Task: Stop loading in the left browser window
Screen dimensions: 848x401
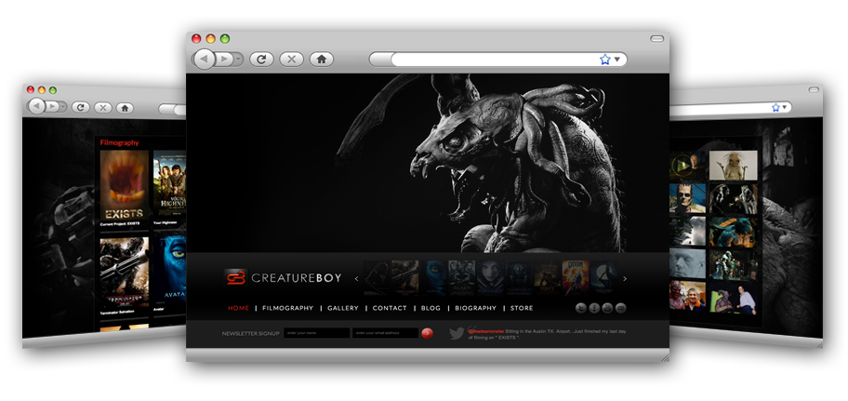Action: 103,108
